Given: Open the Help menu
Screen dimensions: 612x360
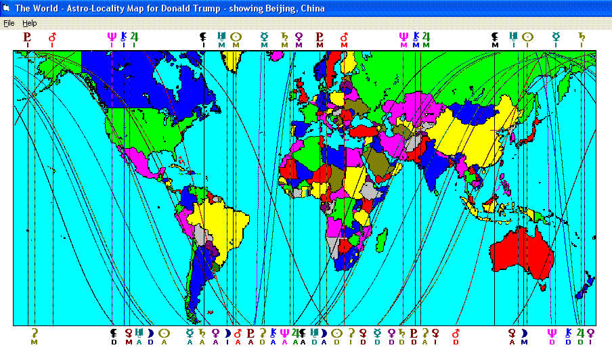Looking at the screenshot, I should coord(30,23).
